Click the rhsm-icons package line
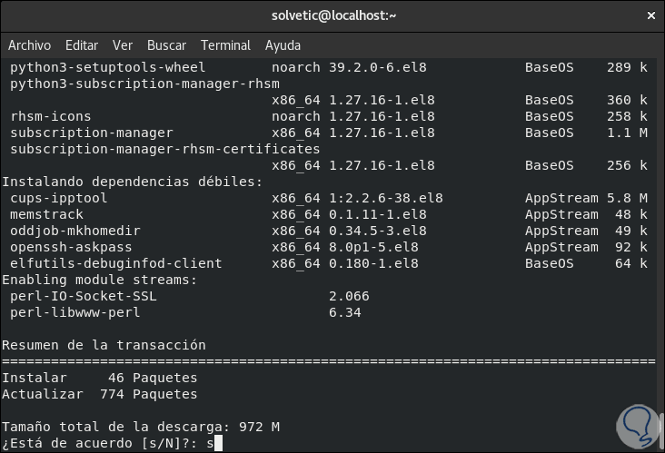This screenshot has height=453, width=665. click(x=50, y=116)
